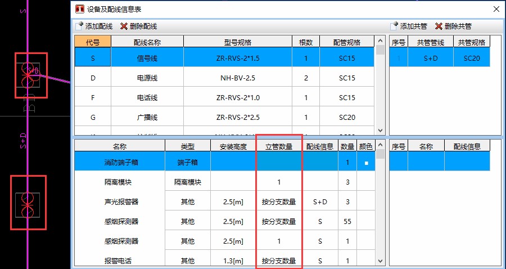Image resolution: width=506 pixels, height=269 pixels.
Task: Select the S+D shared conduit row
Action: pyautogui.click(x=434, y=57)
